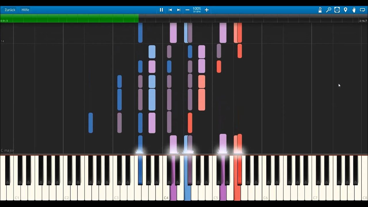Open the hands selection tool
368x207 pixels.
click(354, 10)
